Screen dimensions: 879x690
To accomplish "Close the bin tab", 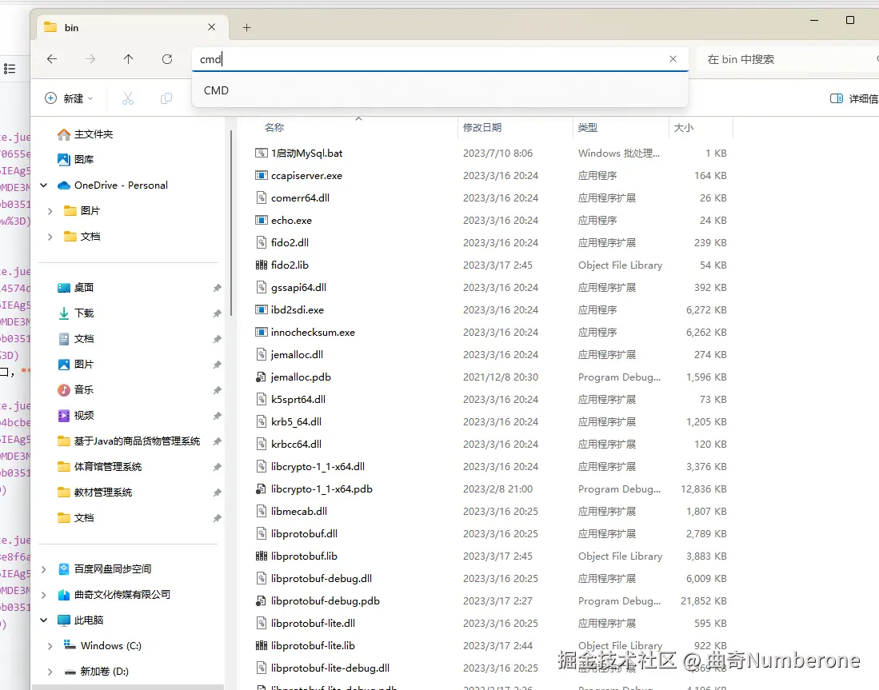I will (x=211, y=27).
